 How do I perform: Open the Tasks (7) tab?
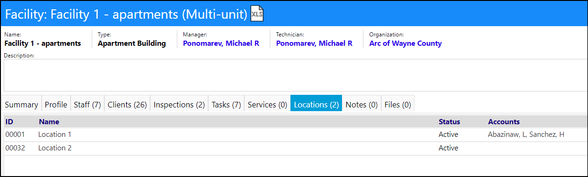226,105
